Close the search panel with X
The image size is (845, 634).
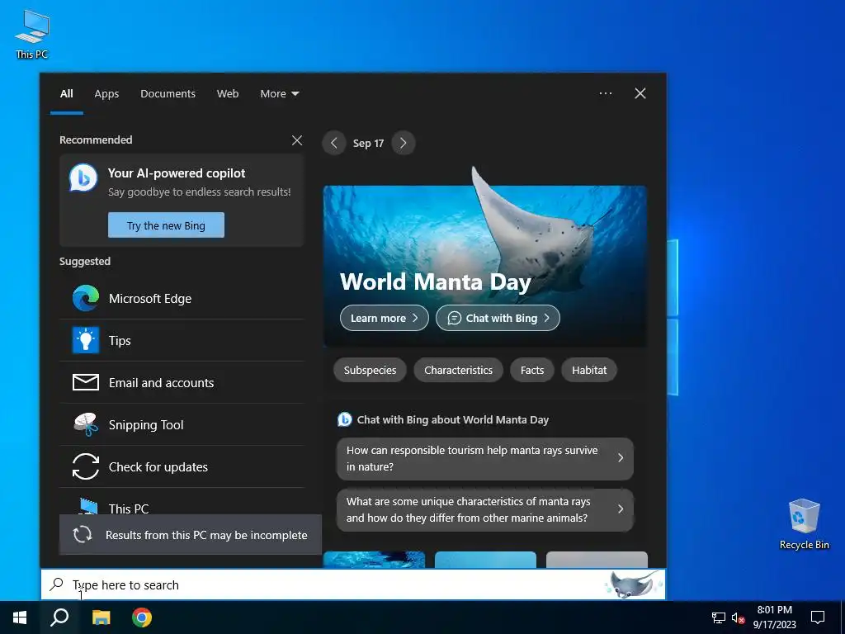[640, 93]
